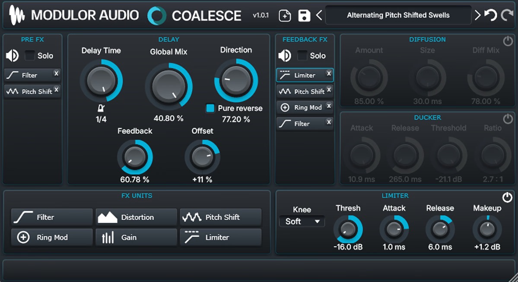Remove Filter from Feedback FX chain
Viewport: 518px width, 282px height.
pos(329,122)
